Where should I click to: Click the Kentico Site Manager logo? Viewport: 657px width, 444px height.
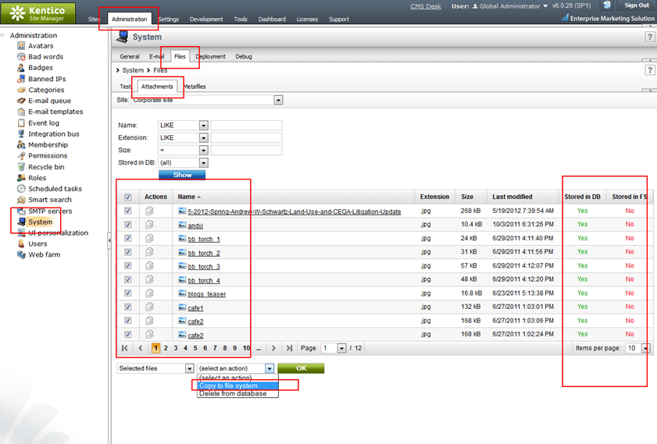(38, 12)
